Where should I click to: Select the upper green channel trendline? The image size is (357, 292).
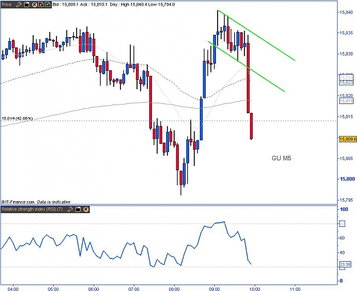point(256,35)
